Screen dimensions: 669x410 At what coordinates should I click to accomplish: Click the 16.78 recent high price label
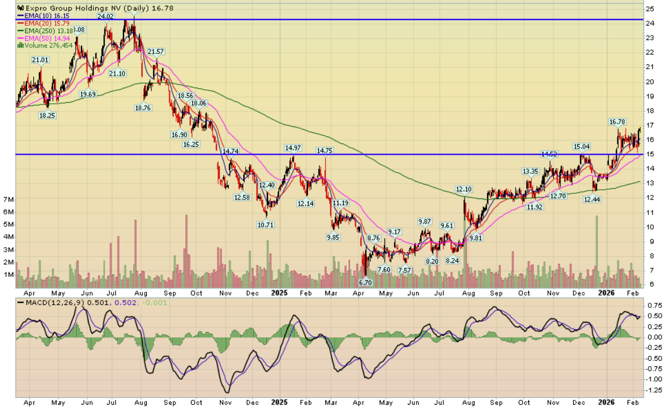coord(617,122)
